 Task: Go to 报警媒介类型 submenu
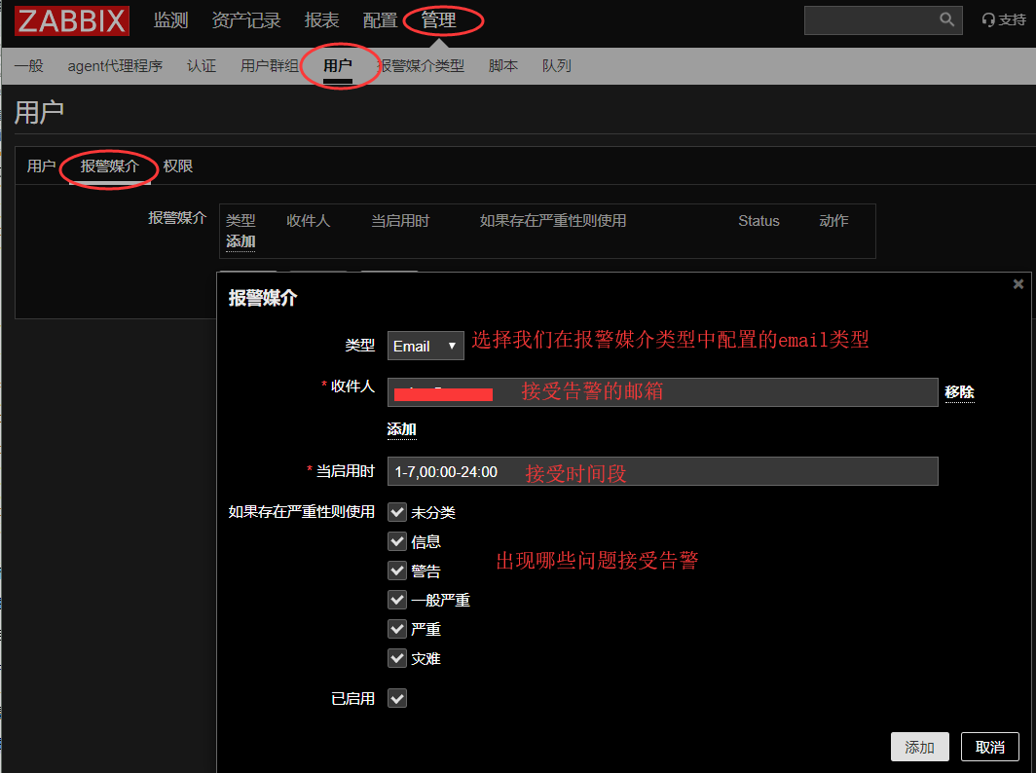coord(421,66)
